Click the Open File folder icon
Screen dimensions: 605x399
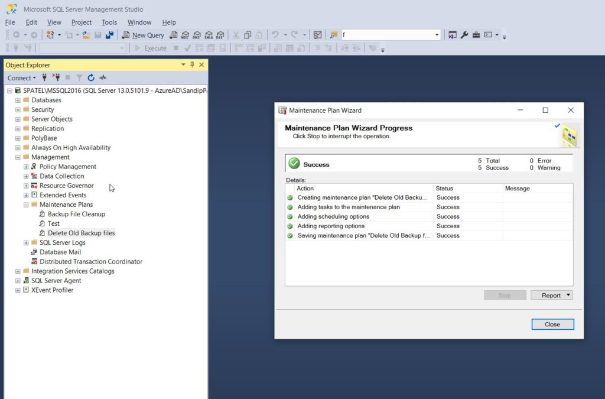point(86,35)
